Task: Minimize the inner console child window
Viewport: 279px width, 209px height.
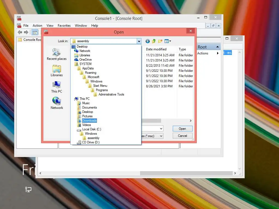Action: tap(208, 26)
